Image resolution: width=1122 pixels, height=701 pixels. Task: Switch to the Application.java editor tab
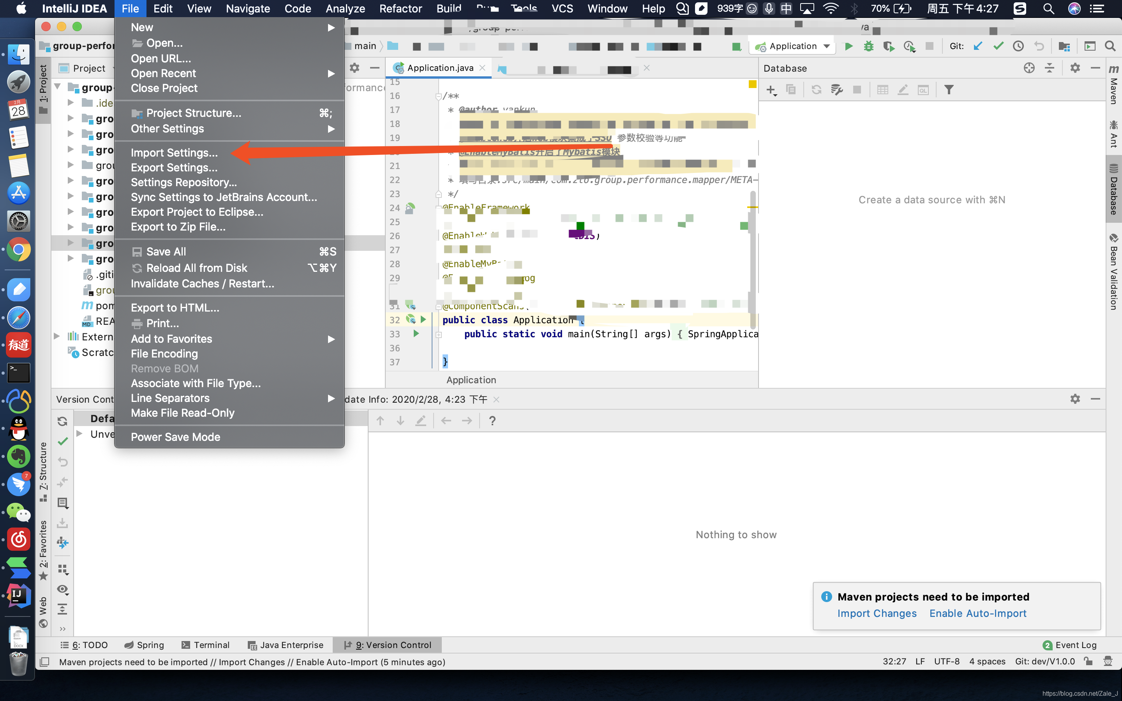439,68
